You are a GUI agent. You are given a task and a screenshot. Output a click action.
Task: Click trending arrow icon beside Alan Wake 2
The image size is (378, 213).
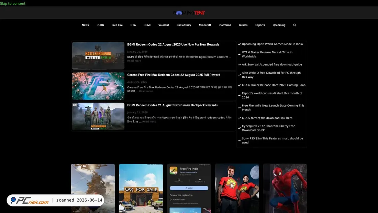click(239, 75)
